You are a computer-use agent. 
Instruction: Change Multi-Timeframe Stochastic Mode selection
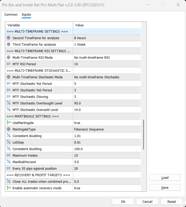click(107, 77)
